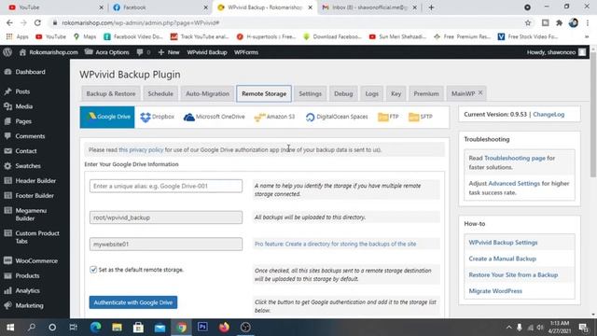Open WPForms in admin bar
Image resolution: width=597 pixels, height=336 pixels.
246,52
